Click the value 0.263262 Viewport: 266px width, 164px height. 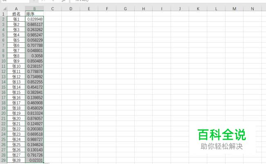click(x=34, y=30)
